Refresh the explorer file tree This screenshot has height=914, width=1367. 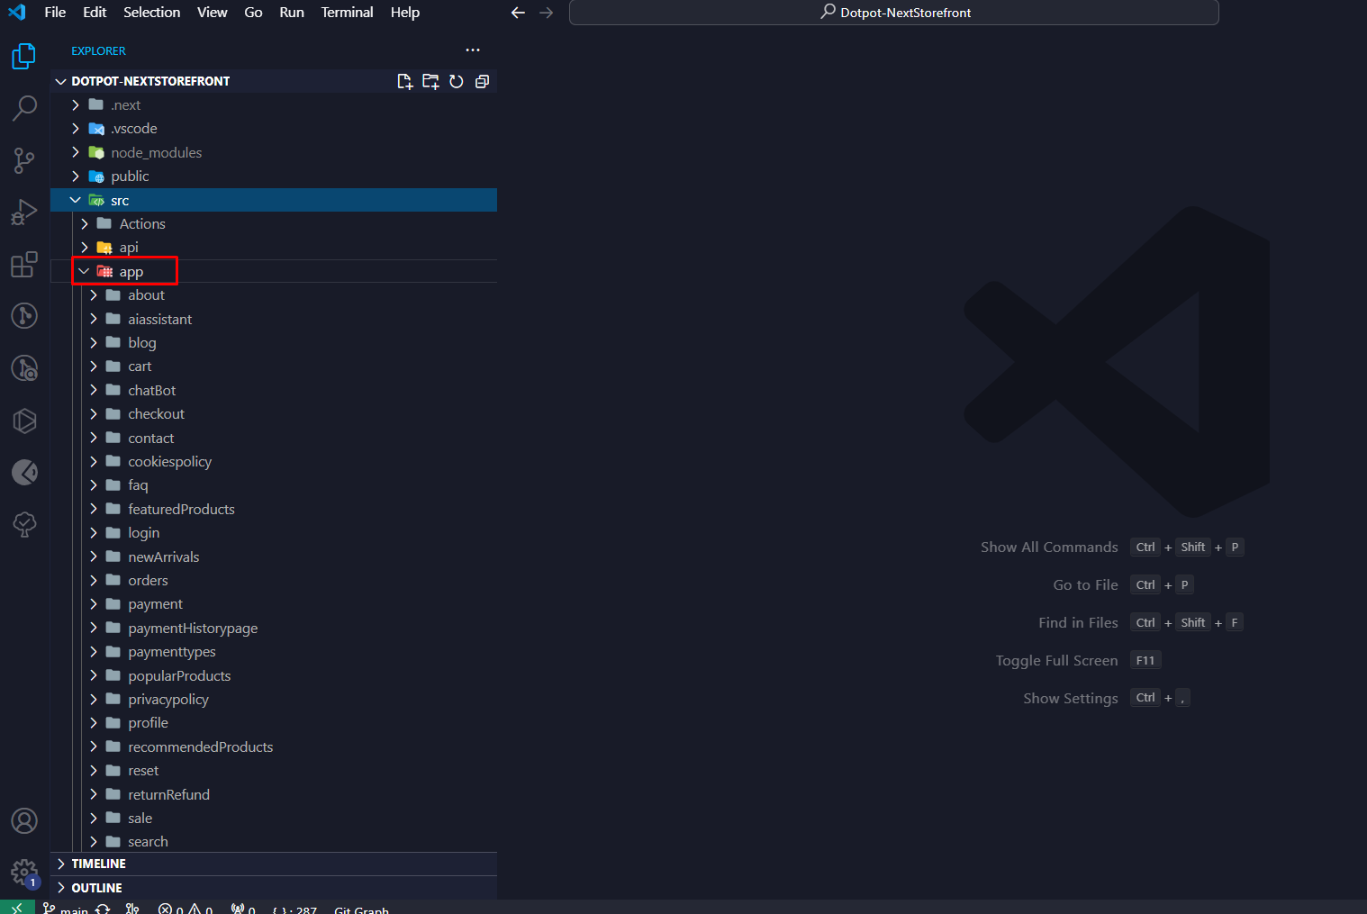[x=457, y=81]
